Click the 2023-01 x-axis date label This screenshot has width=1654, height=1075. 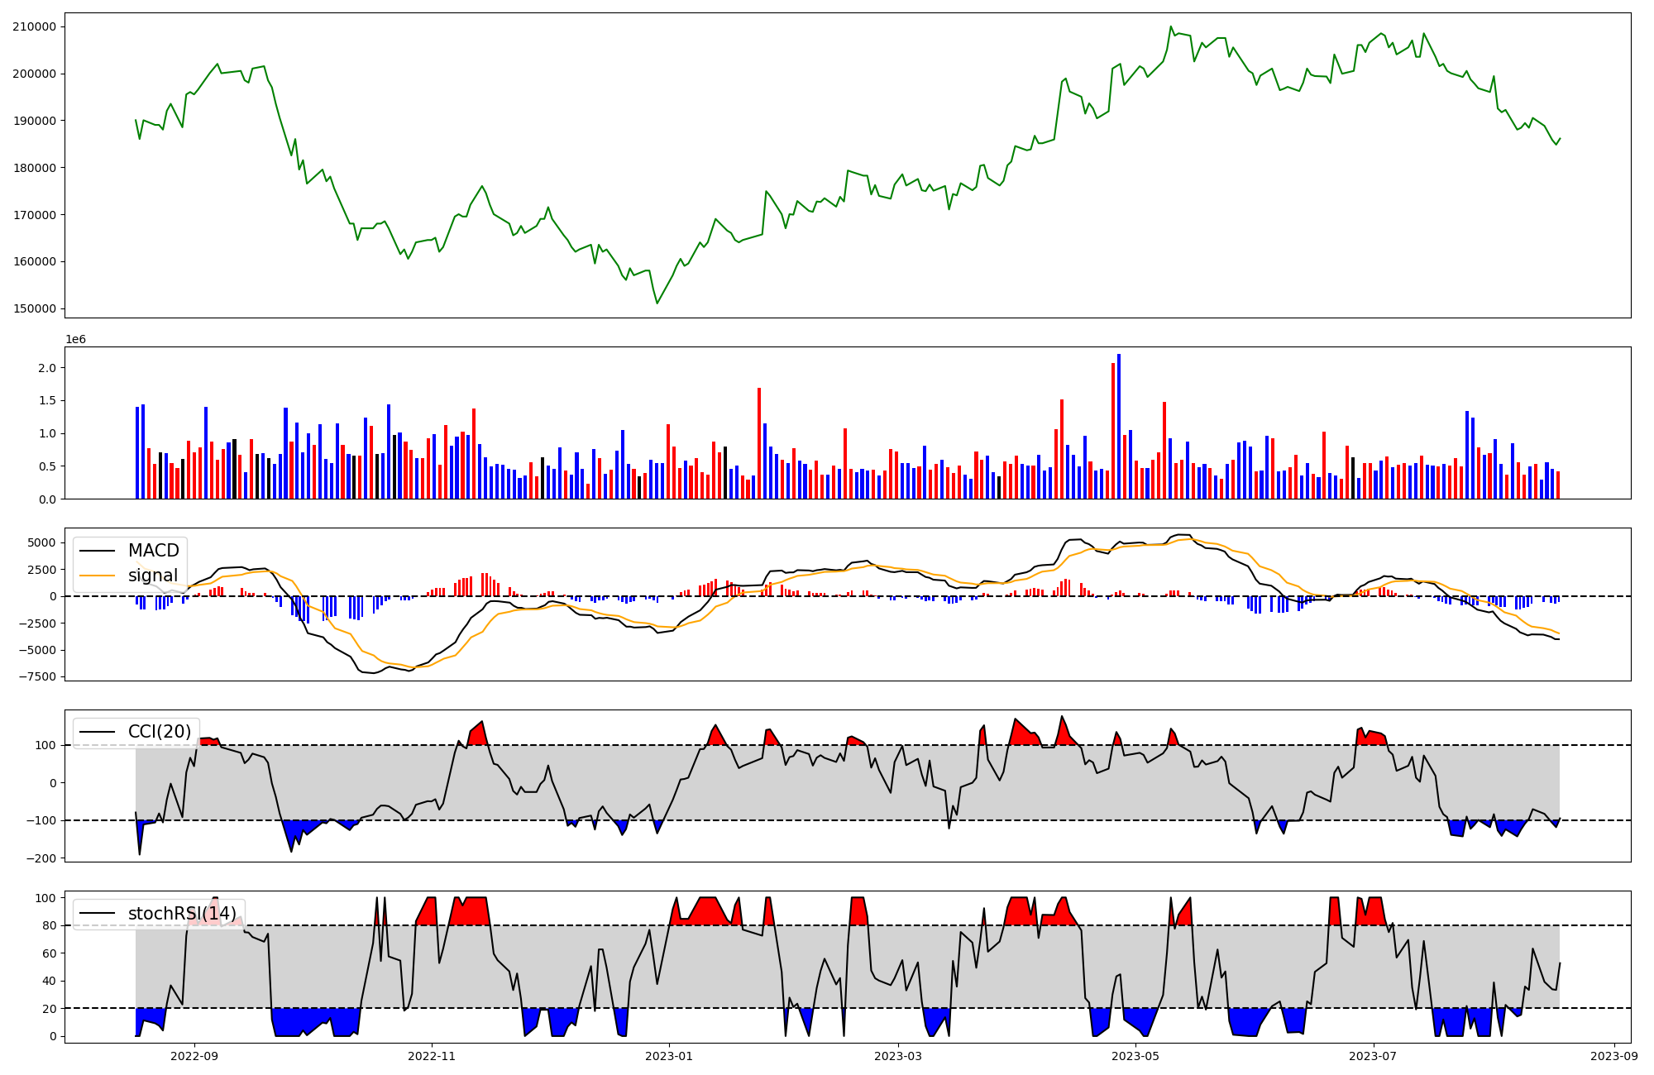point(668,1056)
